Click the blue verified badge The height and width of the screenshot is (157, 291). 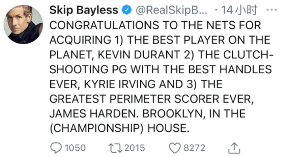click(127, 10)
